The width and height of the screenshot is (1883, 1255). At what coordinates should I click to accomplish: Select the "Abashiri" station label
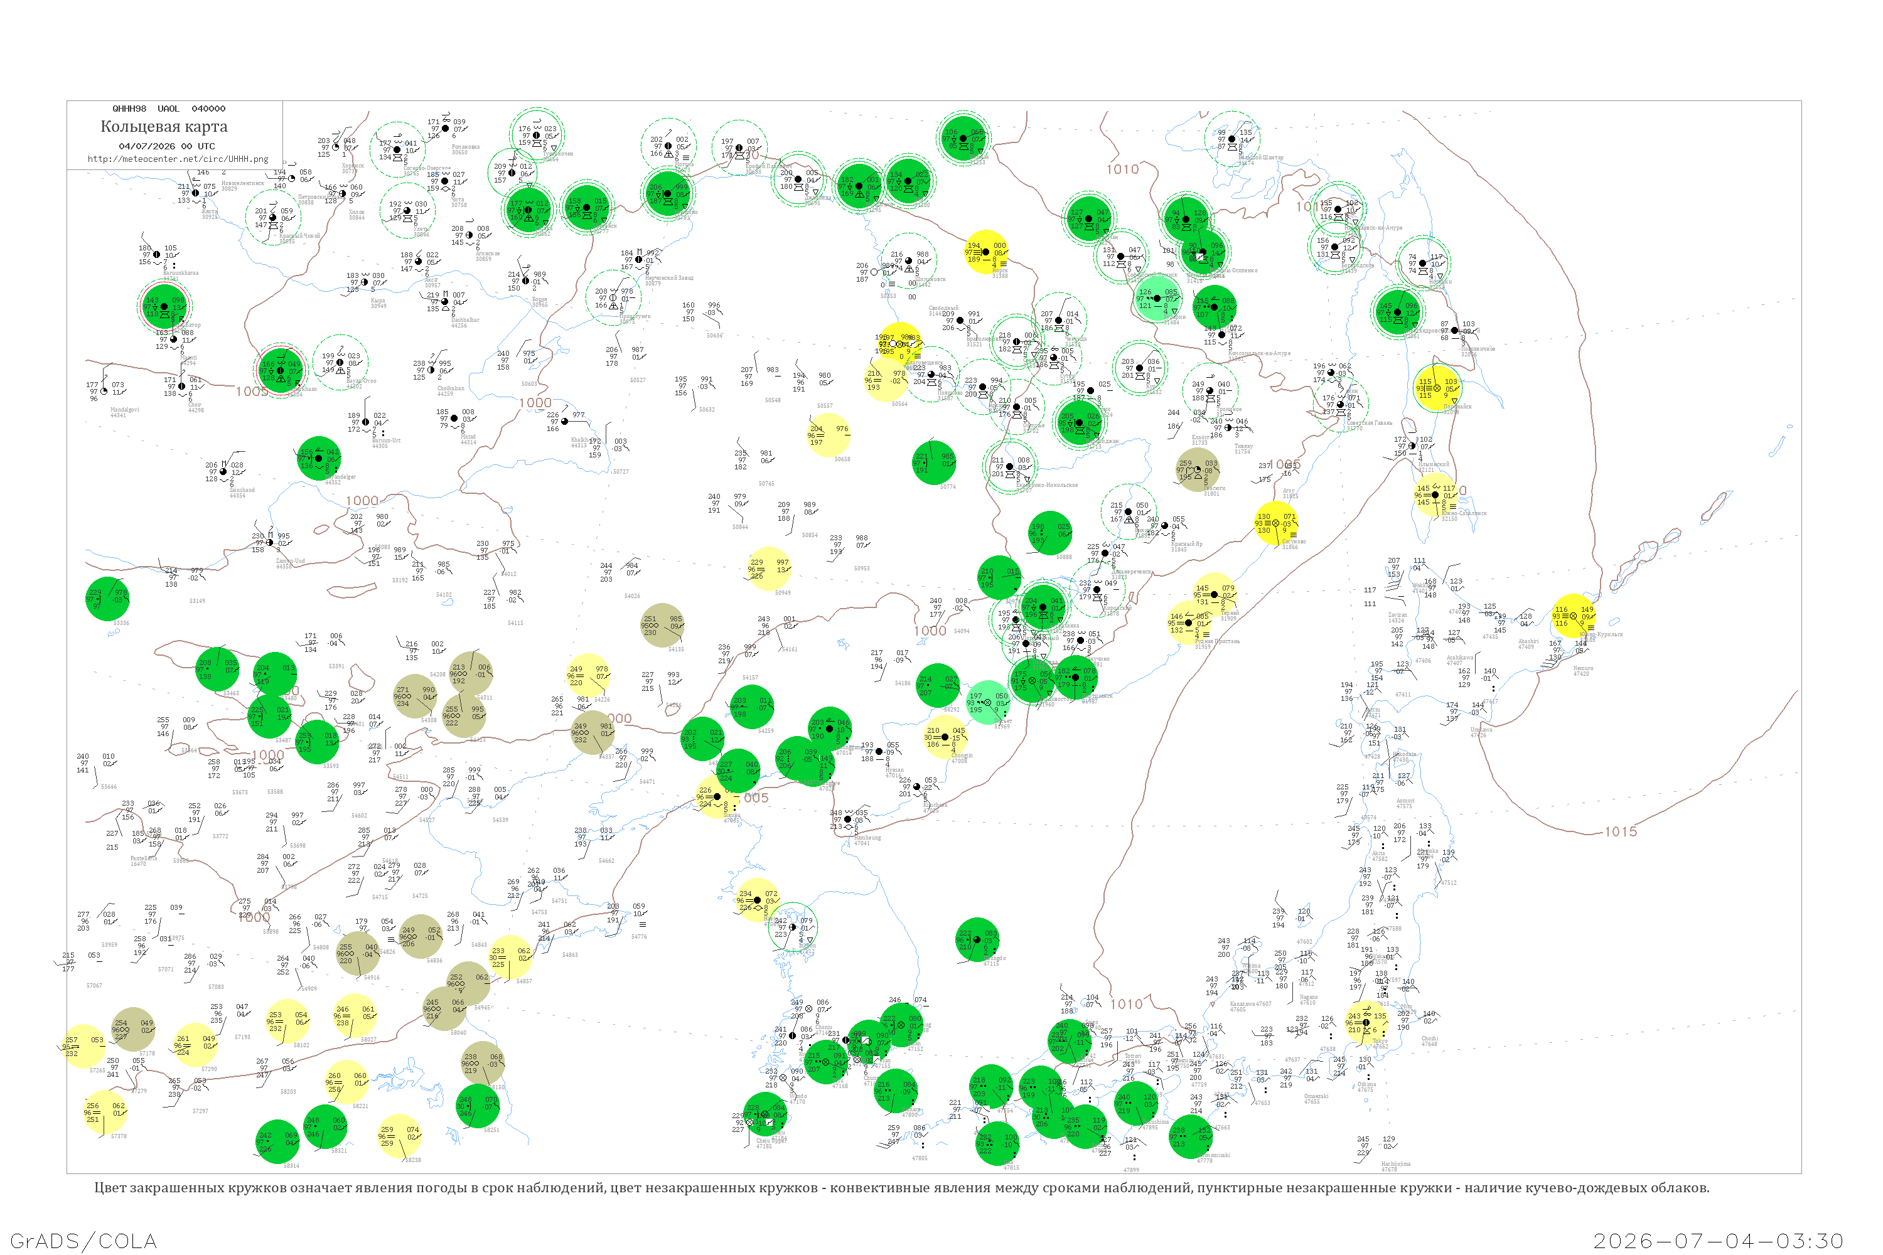[1528, 641]
